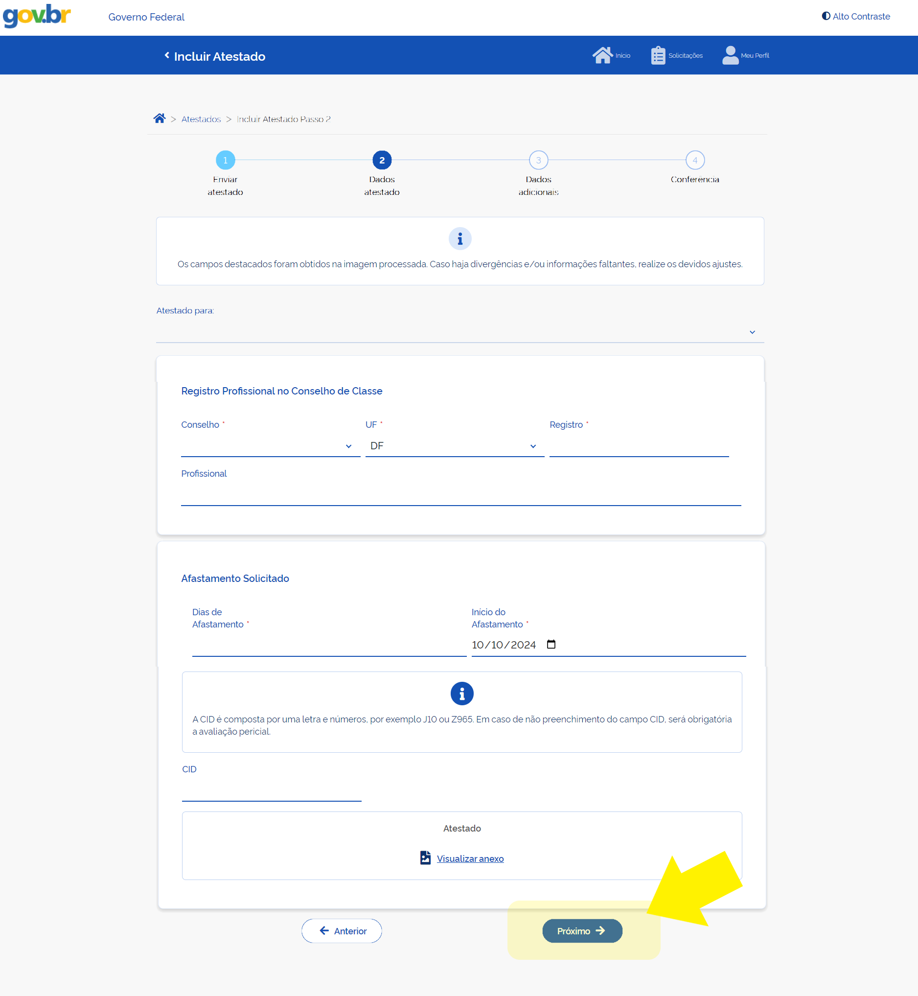Click the gov.br logo

pos(37,16)
